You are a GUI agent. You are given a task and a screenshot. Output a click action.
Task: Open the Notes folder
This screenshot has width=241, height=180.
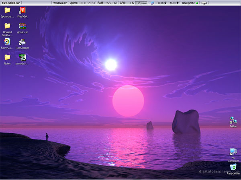(x=7, y=57)
